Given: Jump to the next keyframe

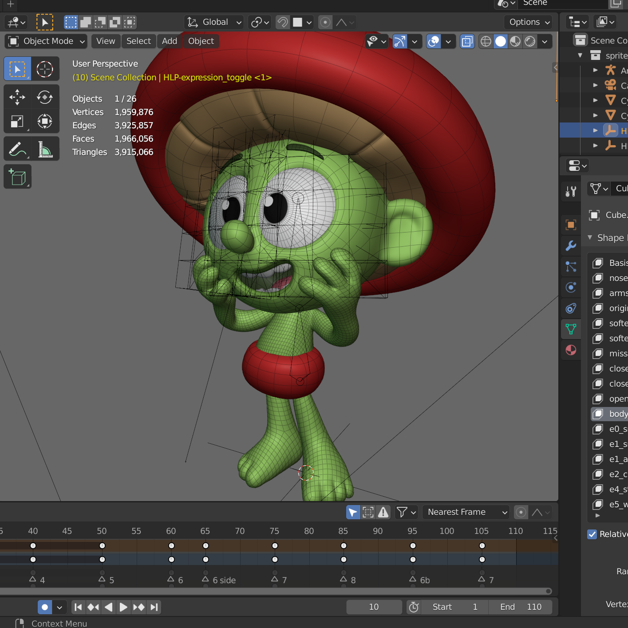Looking at the screenshot, I should [138, 607].
